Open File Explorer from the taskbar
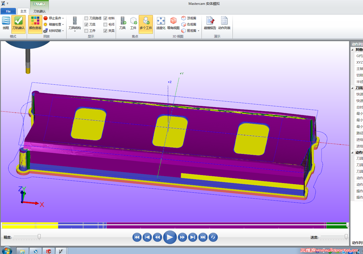This screenshot has width=363, height=254. (22, 251)
